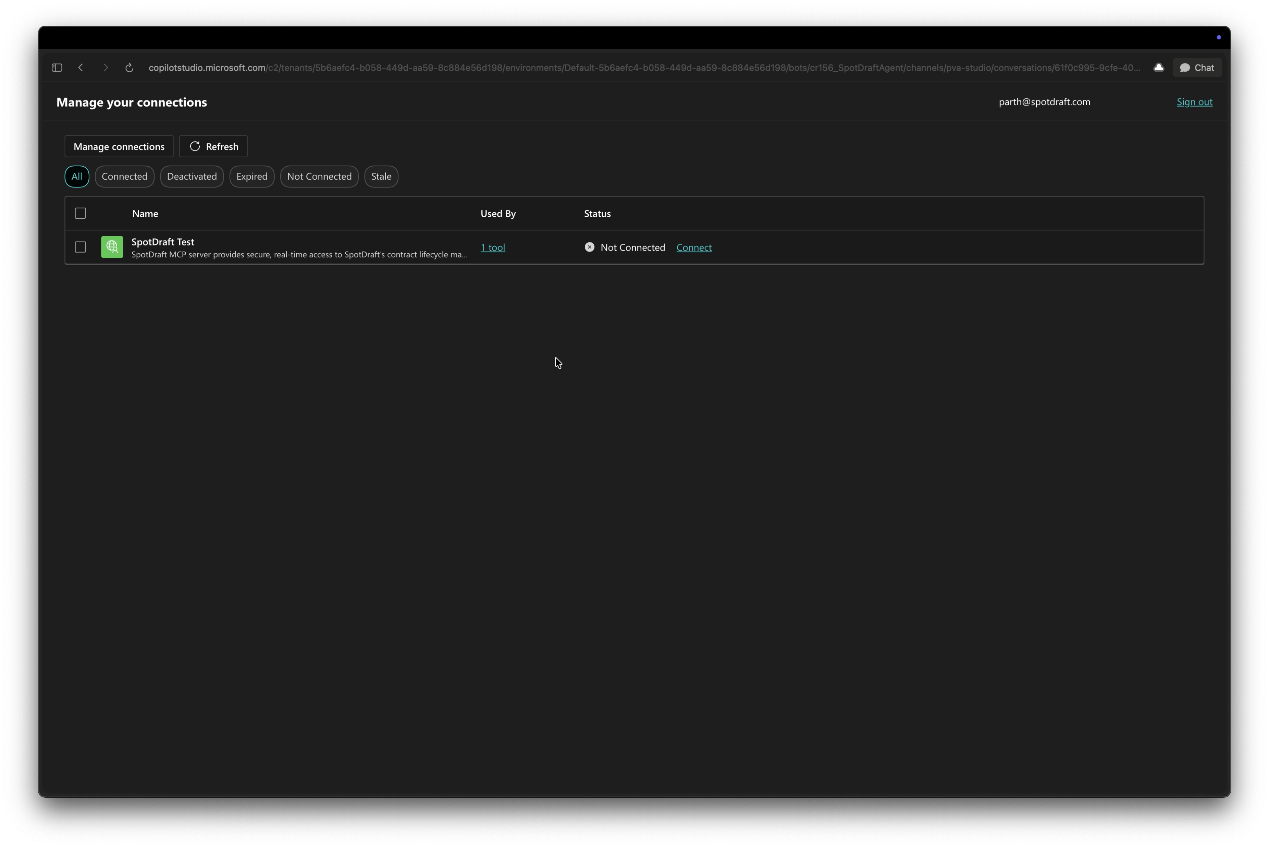Image resolution: width=1269 pixels, height=848 pixels.
Task: Filter by Connected status
Action: (x=124, y=176)
